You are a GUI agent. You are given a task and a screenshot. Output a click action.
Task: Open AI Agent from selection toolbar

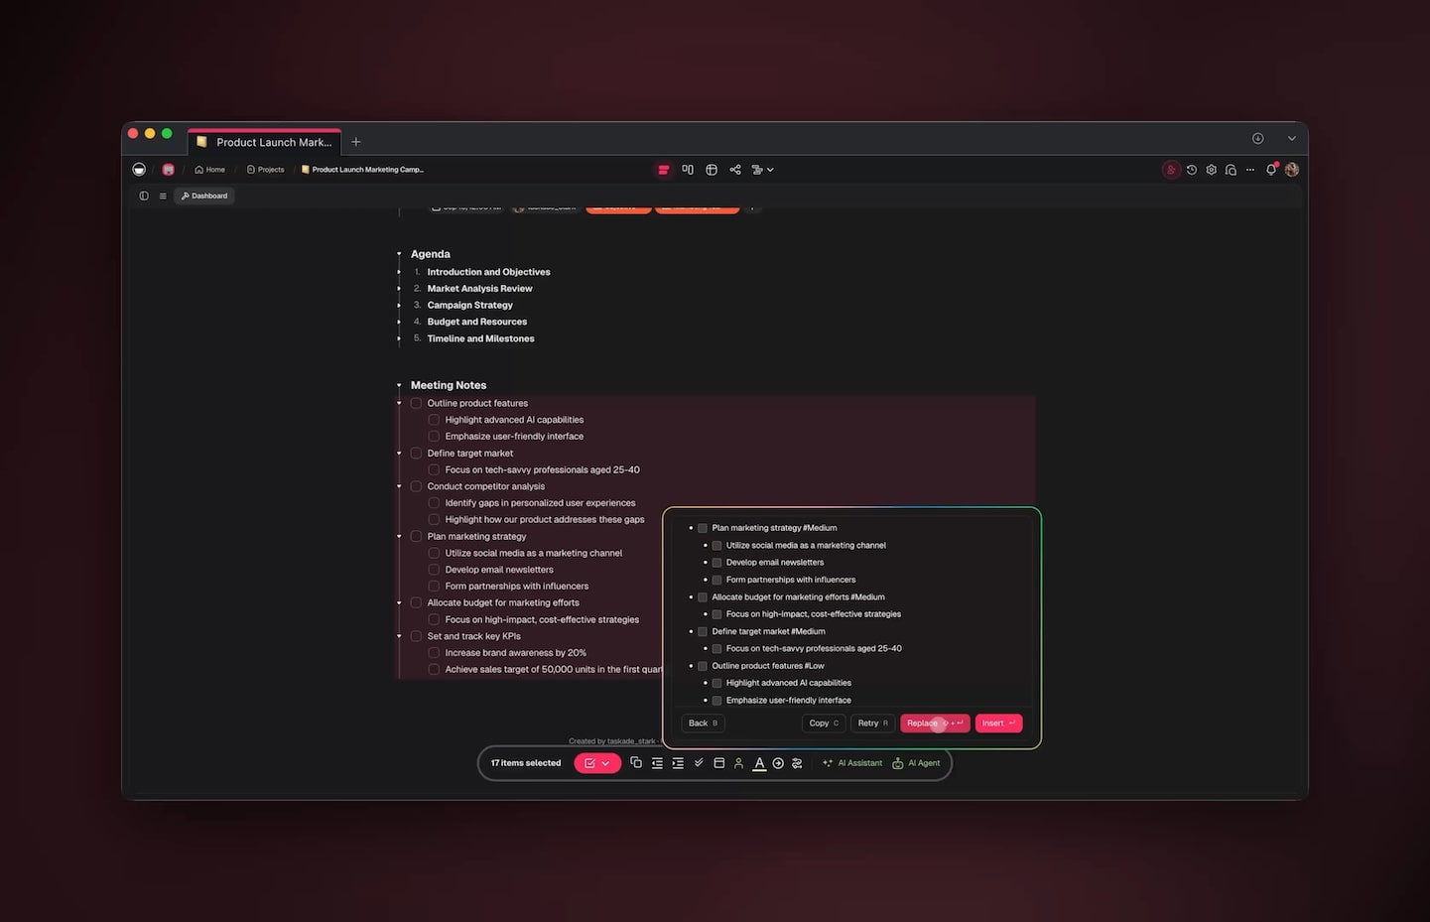(x=916, y=763)
